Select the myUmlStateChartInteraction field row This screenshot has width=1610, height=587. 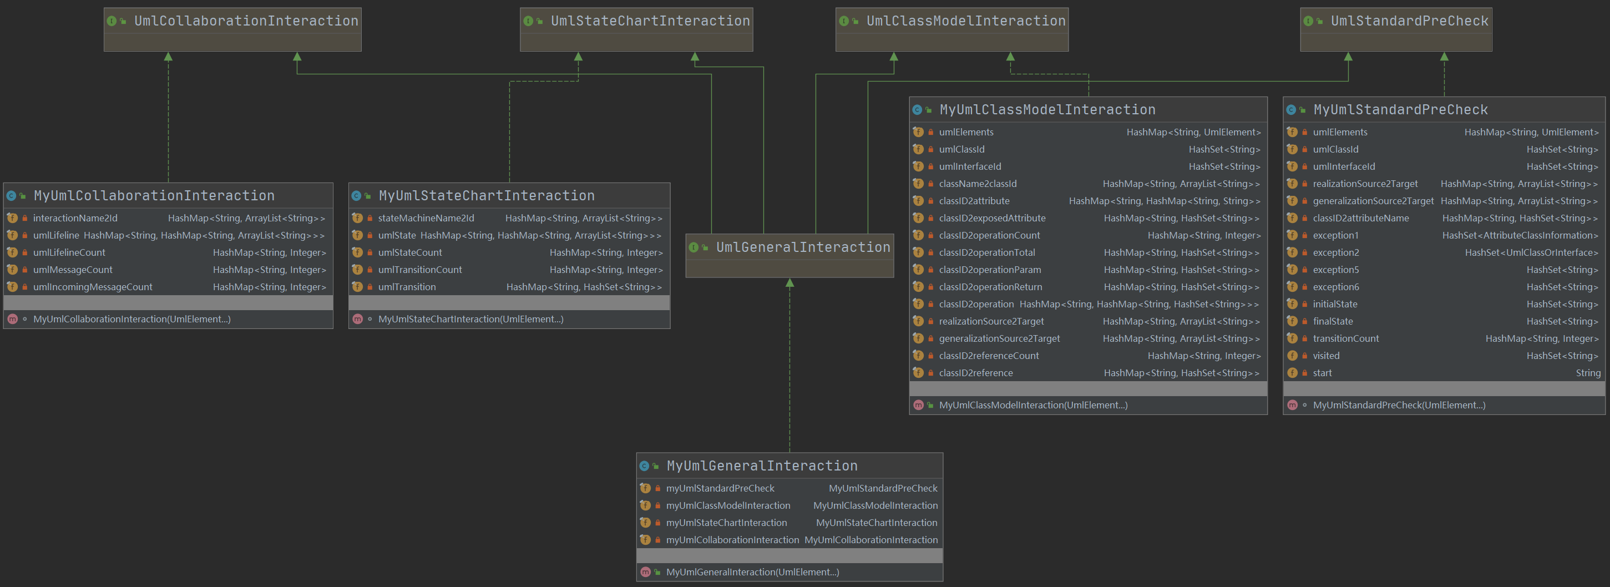[789, 523]
